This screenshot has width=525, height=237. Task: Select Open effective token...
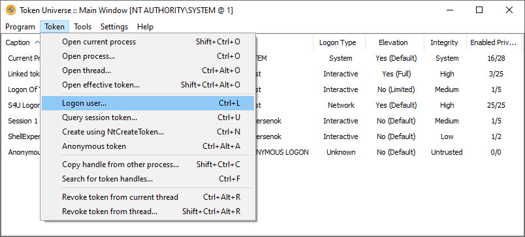[148, 85]
